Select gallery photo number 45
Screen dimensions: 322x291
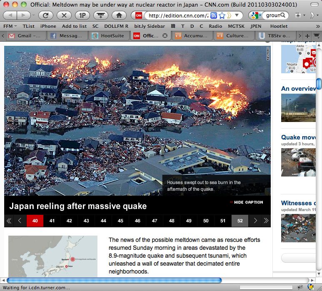tap(120, 221)
